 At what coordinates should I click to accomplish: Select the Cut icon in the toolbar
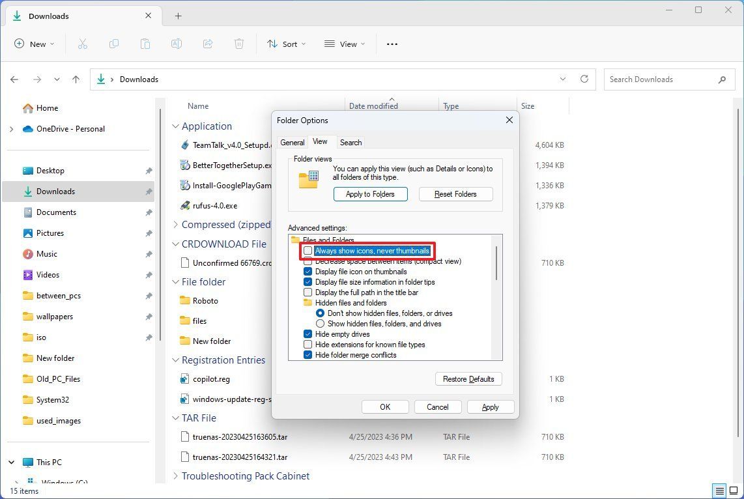82,44
